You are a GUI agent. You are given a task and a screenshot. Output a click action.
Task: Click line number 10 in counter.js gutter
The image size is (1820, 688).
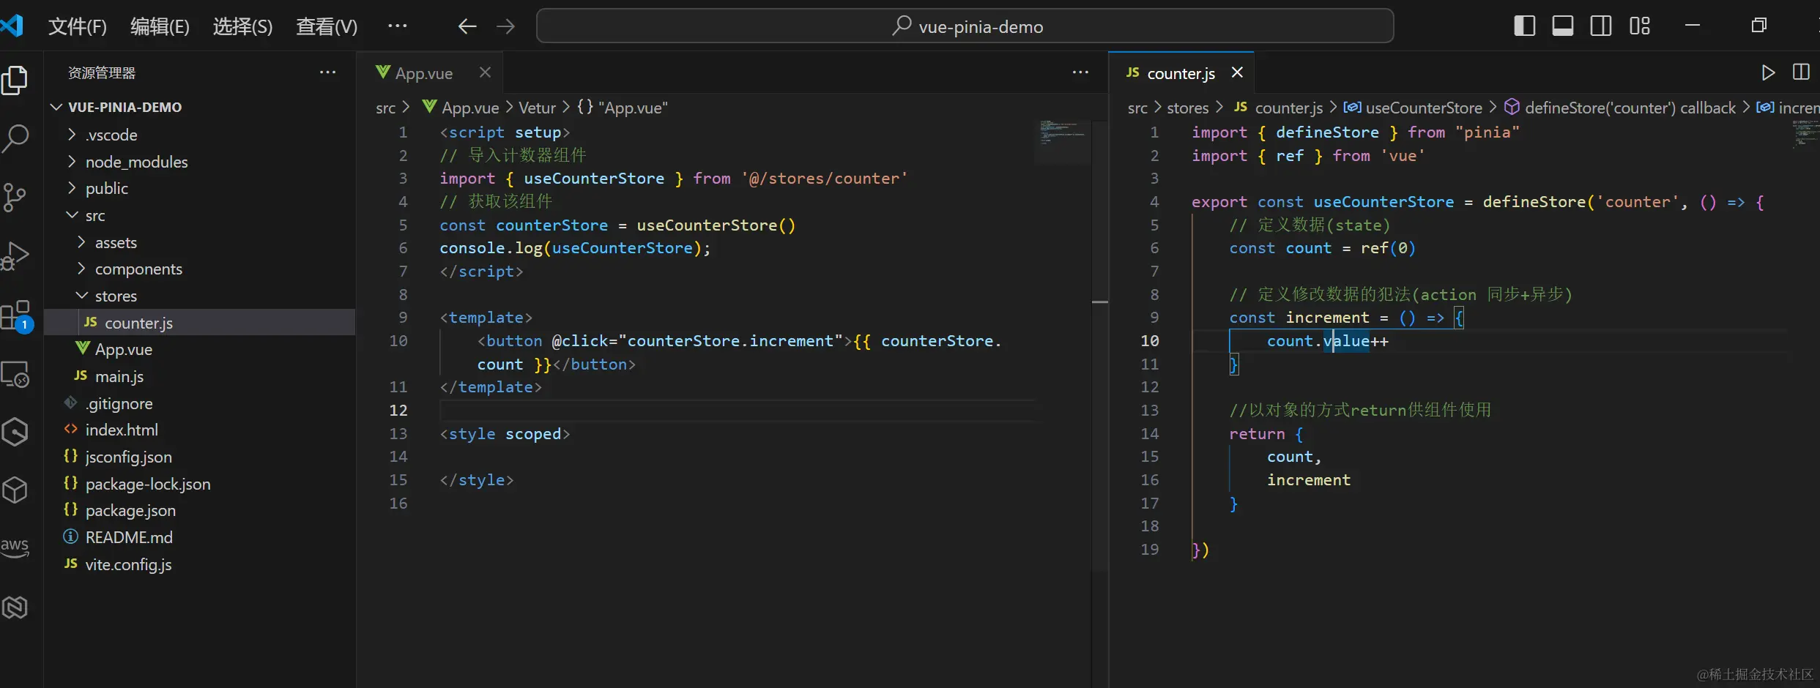pos(1149,341)
